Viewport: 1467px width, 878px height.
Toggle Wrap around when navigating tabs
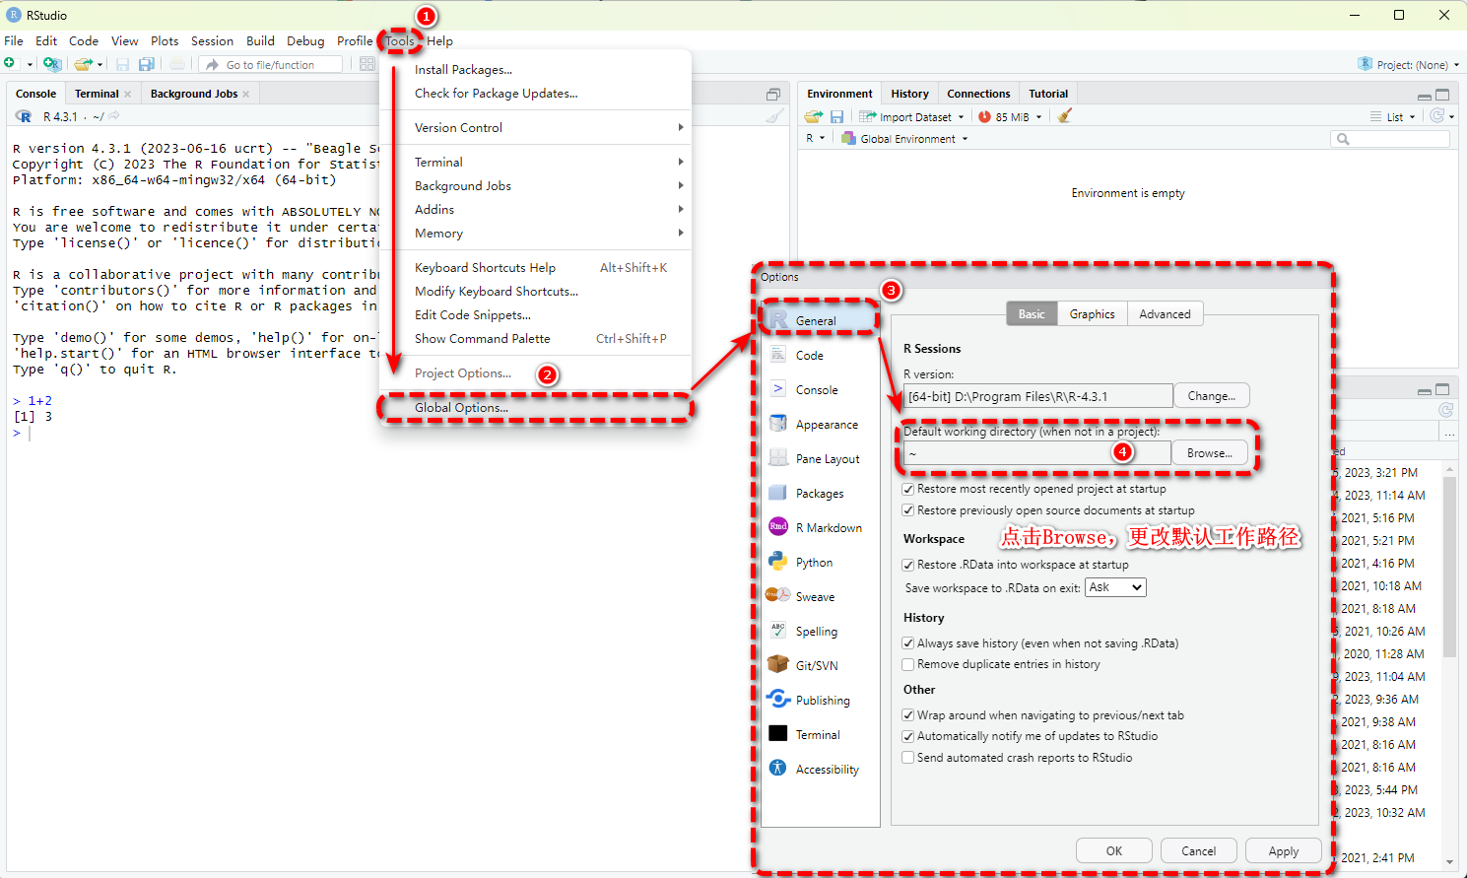pyautogui.click(x=908, y=715)
